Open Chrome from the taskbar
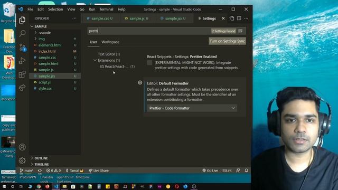Viewport: 338px width, 190px height. point(39,186)
